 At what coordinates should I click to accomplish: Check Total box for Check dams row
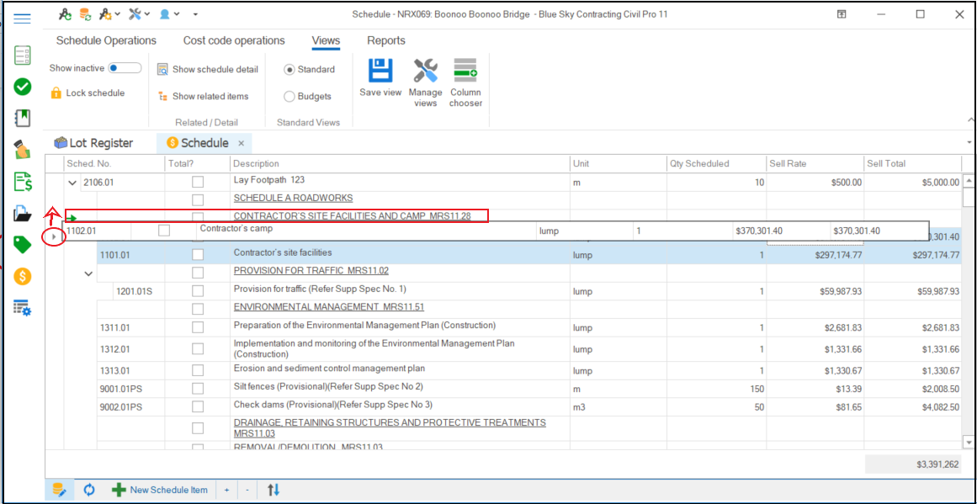click(198, 406)
